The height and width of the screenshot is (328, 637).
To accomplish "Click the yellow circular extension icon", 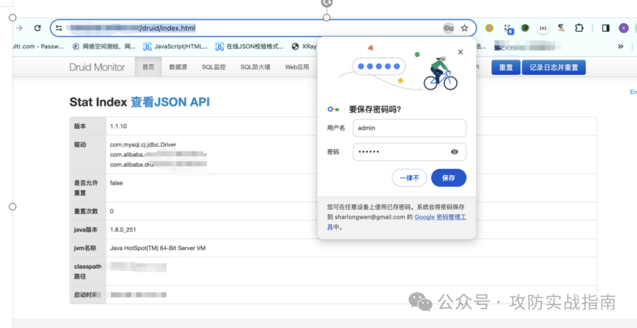I will [490, 28].
